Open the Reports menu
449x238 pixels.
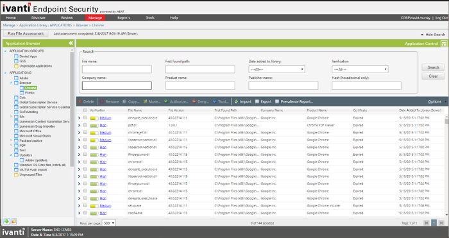(x=124, y=18)
